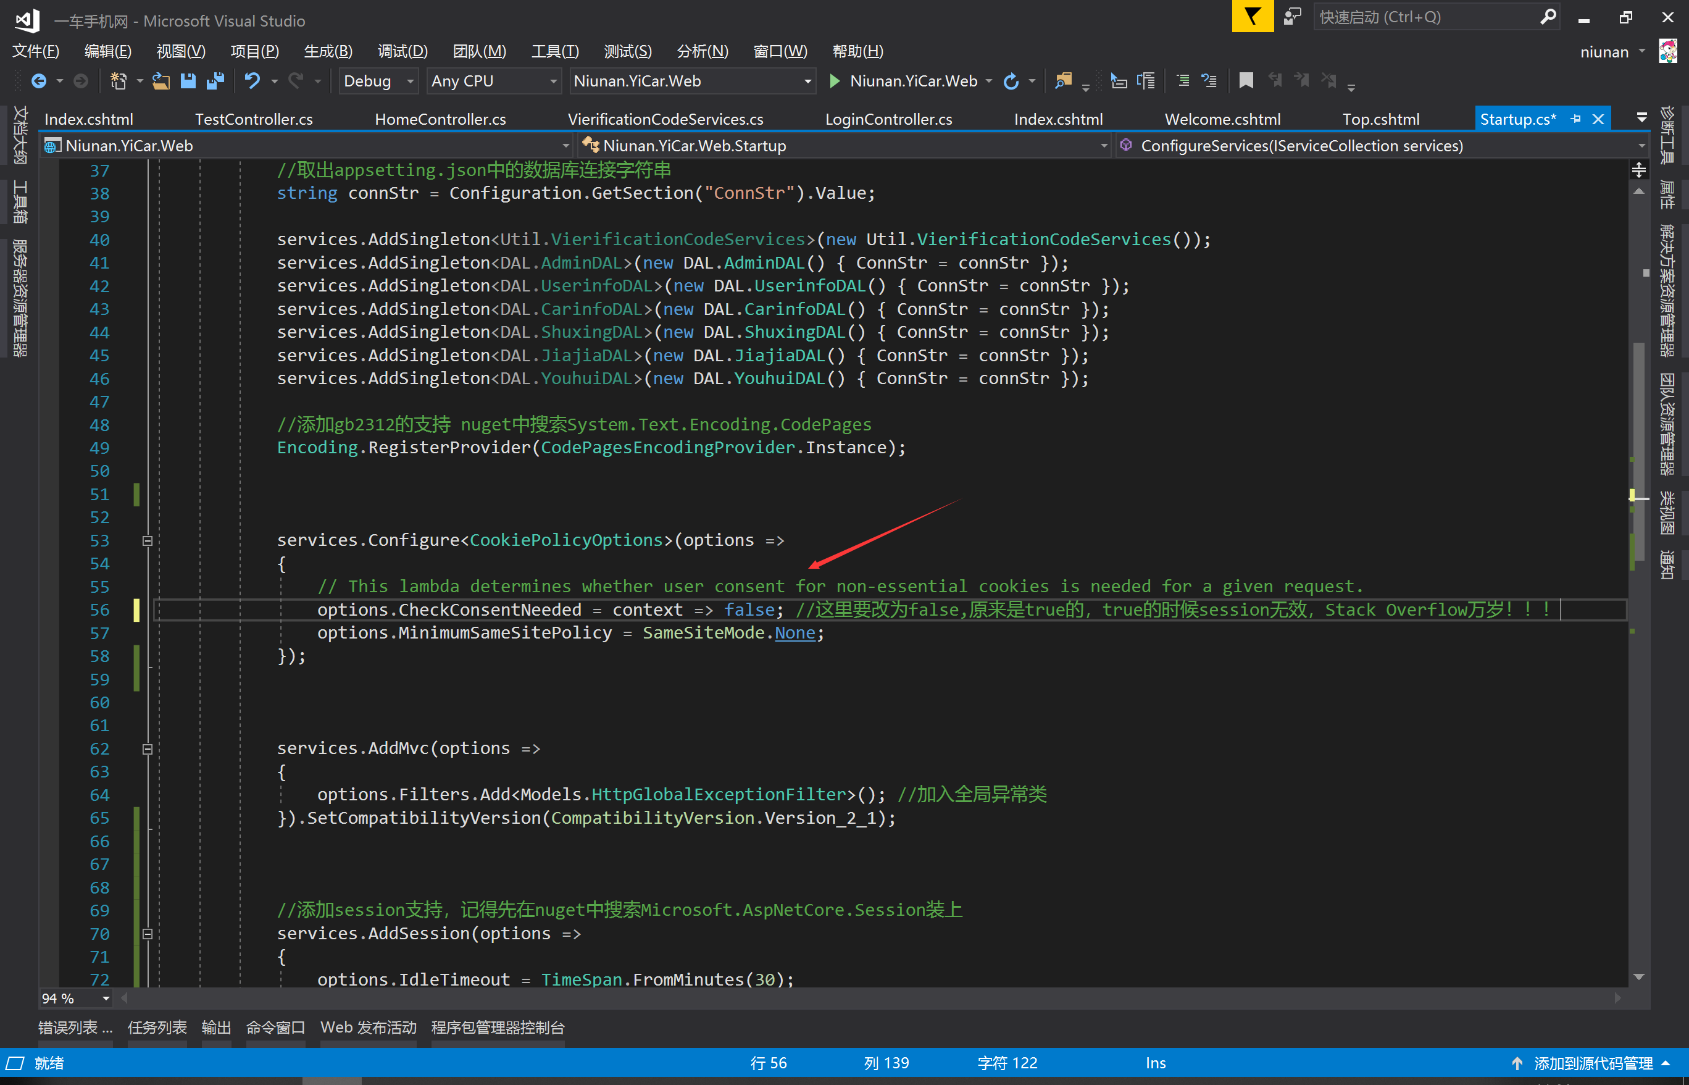Screen dimensions: 1689x1085
Task: Click the Undo arrow icon
Action: point(251,81)
